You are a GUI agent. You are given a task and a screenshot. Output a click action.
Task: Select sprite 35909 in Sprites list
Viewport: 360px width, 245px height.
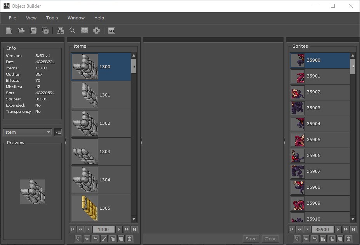(320, 203)
